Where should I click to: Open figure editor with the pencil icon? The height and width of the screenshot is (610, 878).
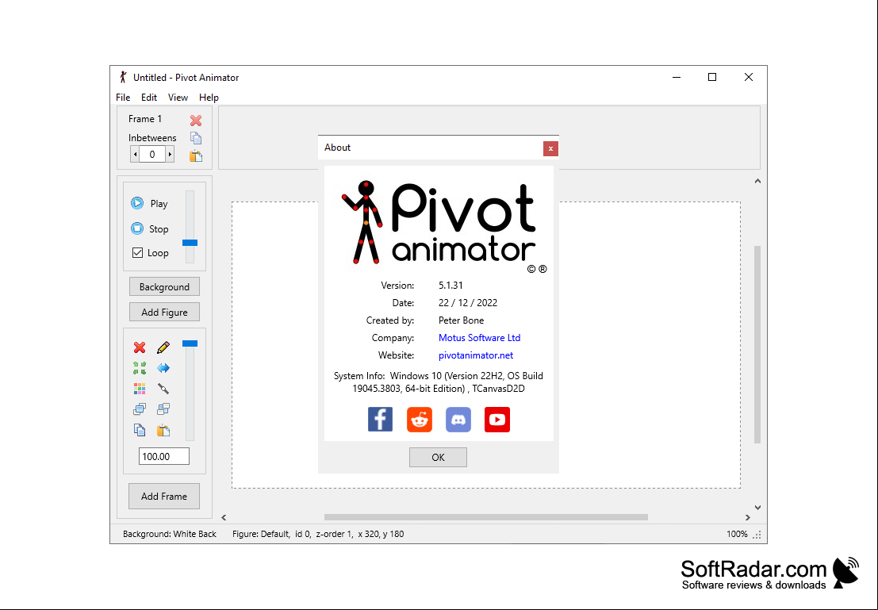163,348
